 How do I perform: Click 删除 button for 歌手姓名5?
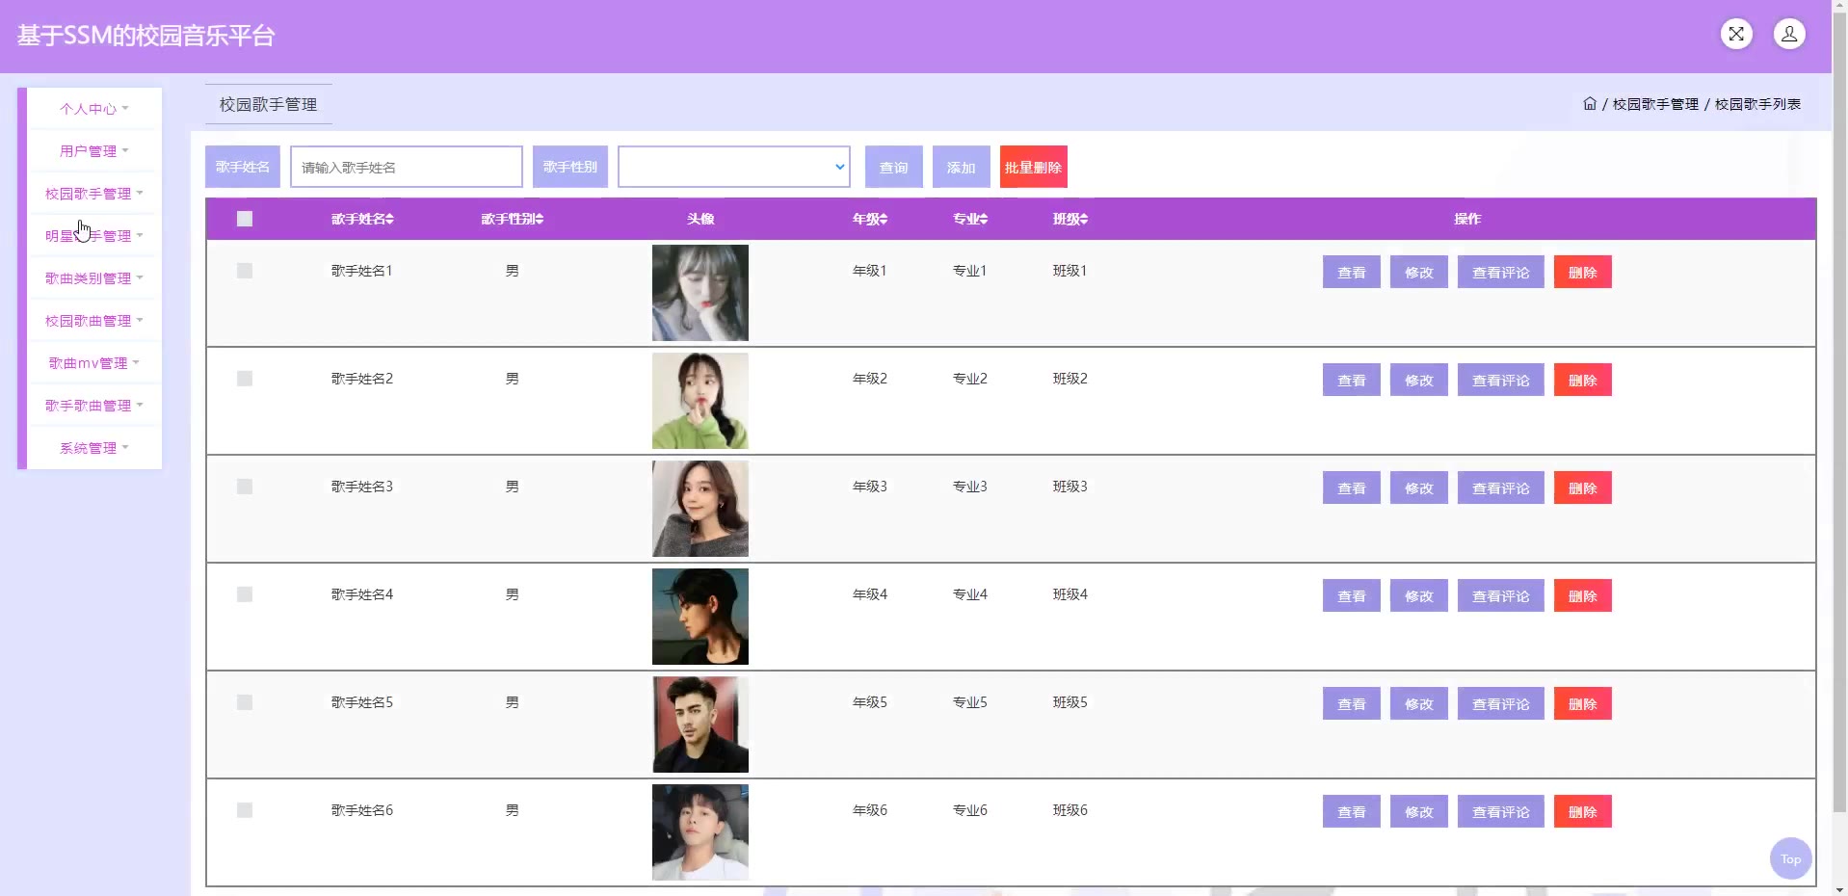click(1583, 703)
